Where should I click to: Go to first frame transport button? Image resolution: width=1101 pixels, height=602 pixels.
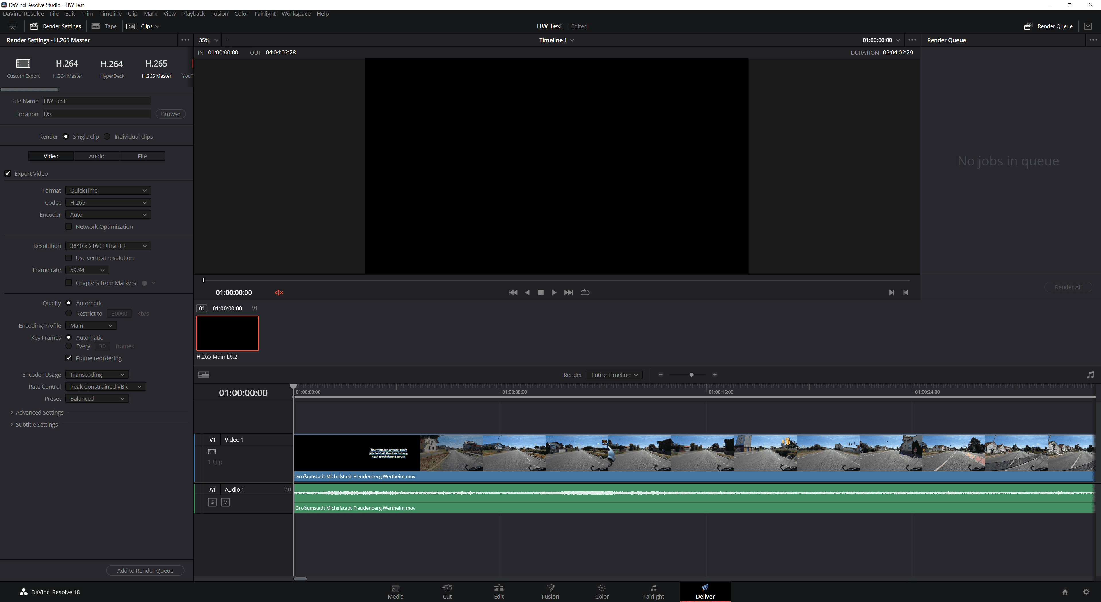pyautogui.click(x=513, y=292)
